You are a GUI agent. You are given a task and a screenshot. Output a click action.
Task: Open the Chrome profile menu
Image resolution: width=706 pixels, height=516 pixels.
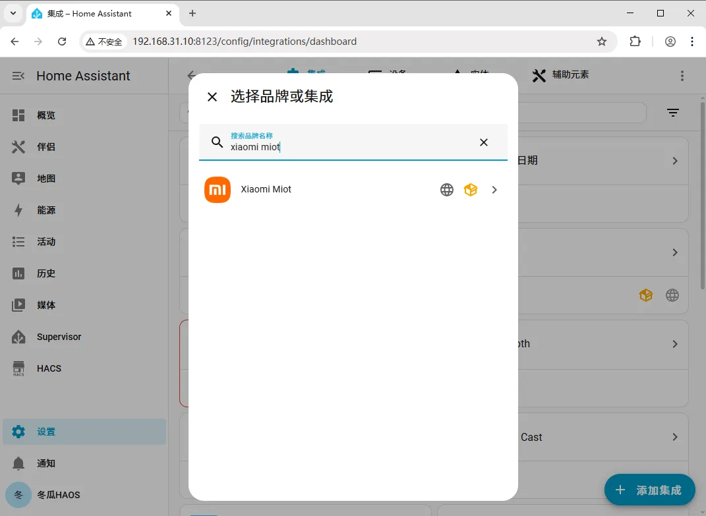click(670, 42)
